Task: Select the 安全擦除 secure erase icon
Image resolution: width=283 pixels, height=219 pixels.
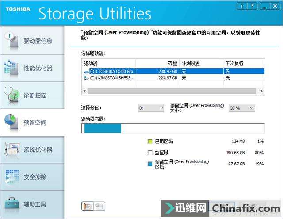Action: tap(12, 177)
